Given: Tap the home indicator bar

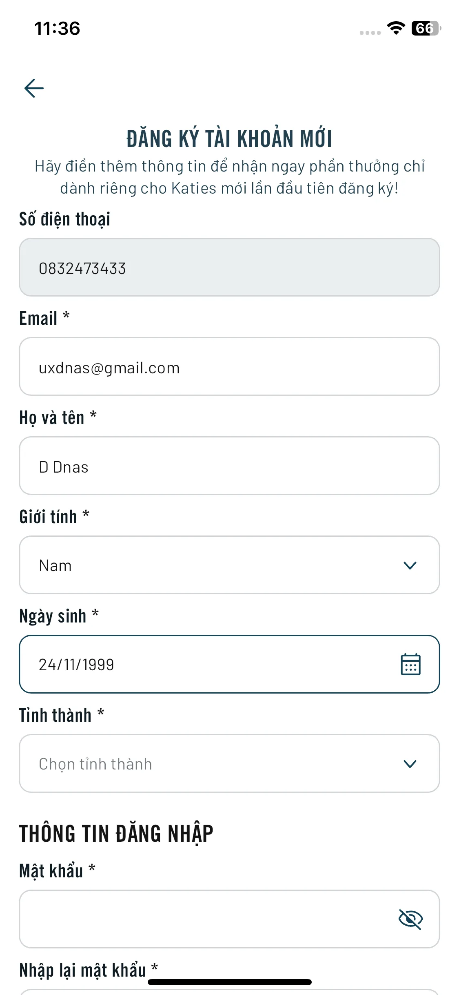Looking at the screenshot, I should 229,982.
